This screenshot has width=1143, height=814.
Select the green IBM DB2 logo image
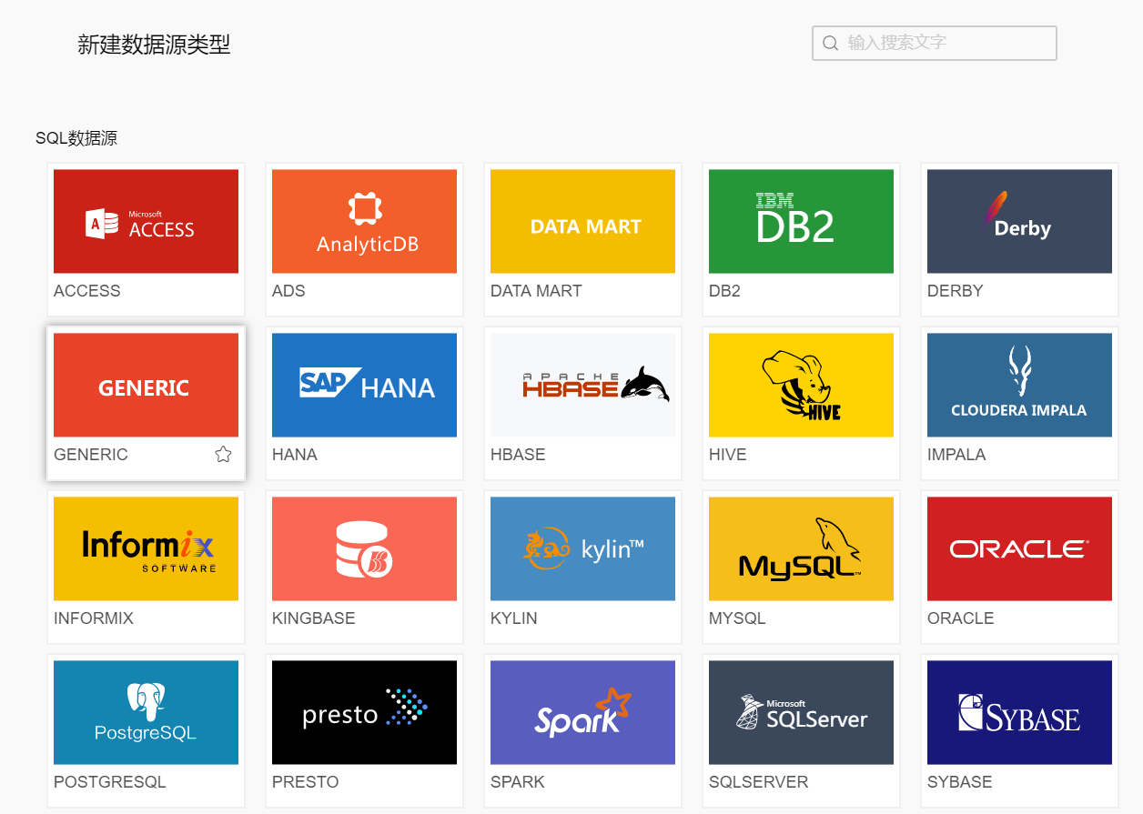pos(801,221)
